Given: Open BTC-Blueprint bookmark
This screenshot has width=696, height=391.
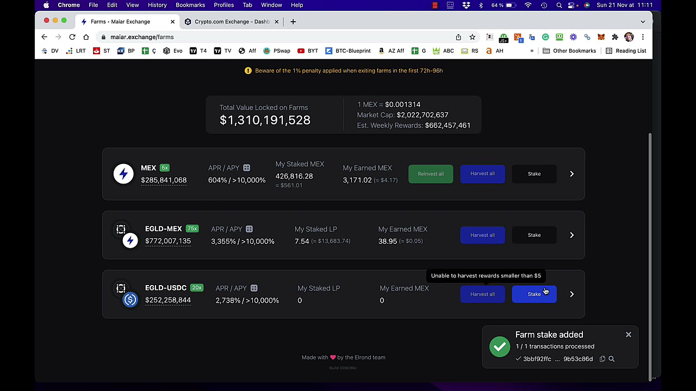Looking at the screenshot, I should point(347,51).
